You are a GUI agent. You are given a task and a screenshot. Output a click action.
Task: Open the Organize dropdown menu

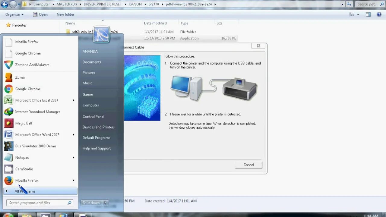[14, 14]
